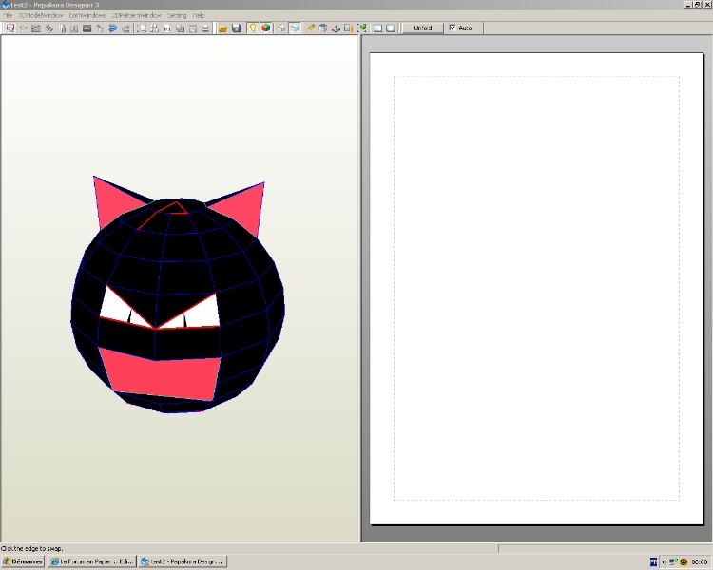
Task: Click the blue hollow cube icon
Action: (x=323, y=28)
